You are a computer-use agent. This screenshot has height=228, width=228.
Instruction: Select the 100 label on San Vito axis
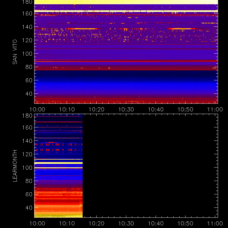[x=27, y=54]
